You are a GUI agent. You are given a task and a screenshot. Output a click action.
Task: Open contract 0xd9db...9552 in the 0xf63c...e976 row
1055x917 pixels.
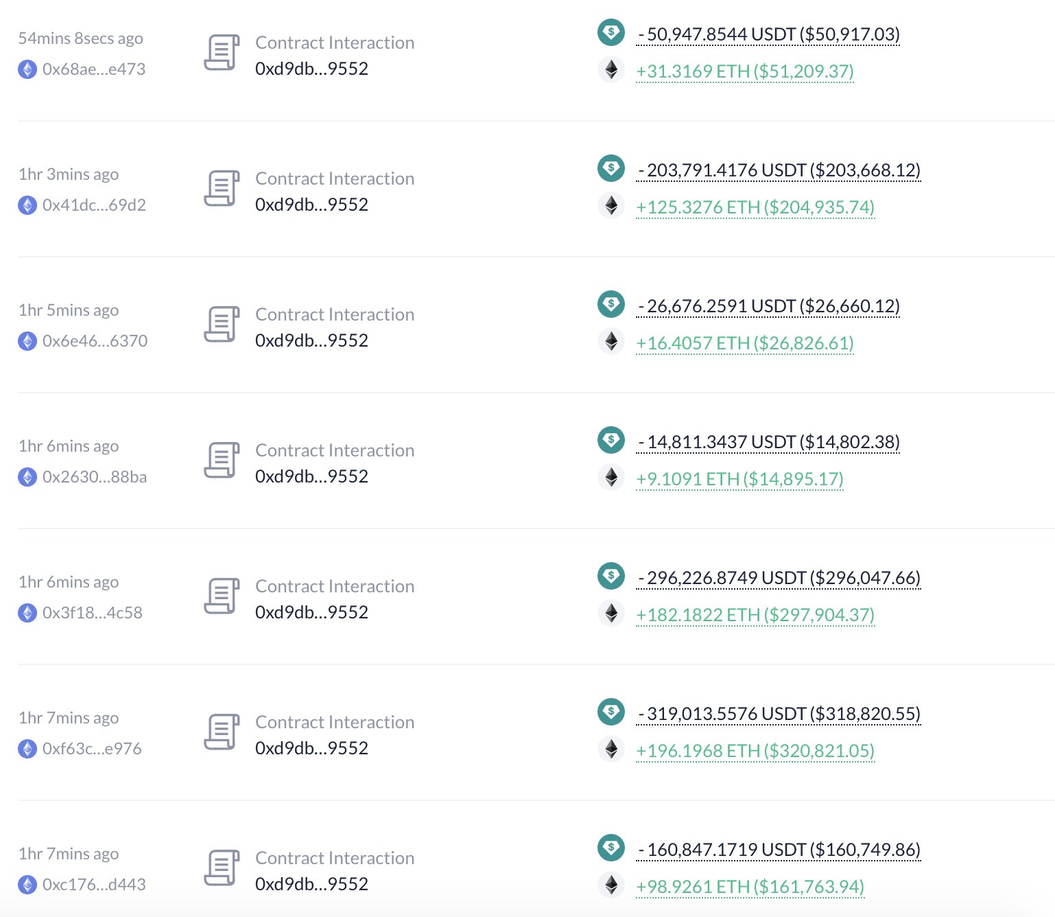pos(311,748)
